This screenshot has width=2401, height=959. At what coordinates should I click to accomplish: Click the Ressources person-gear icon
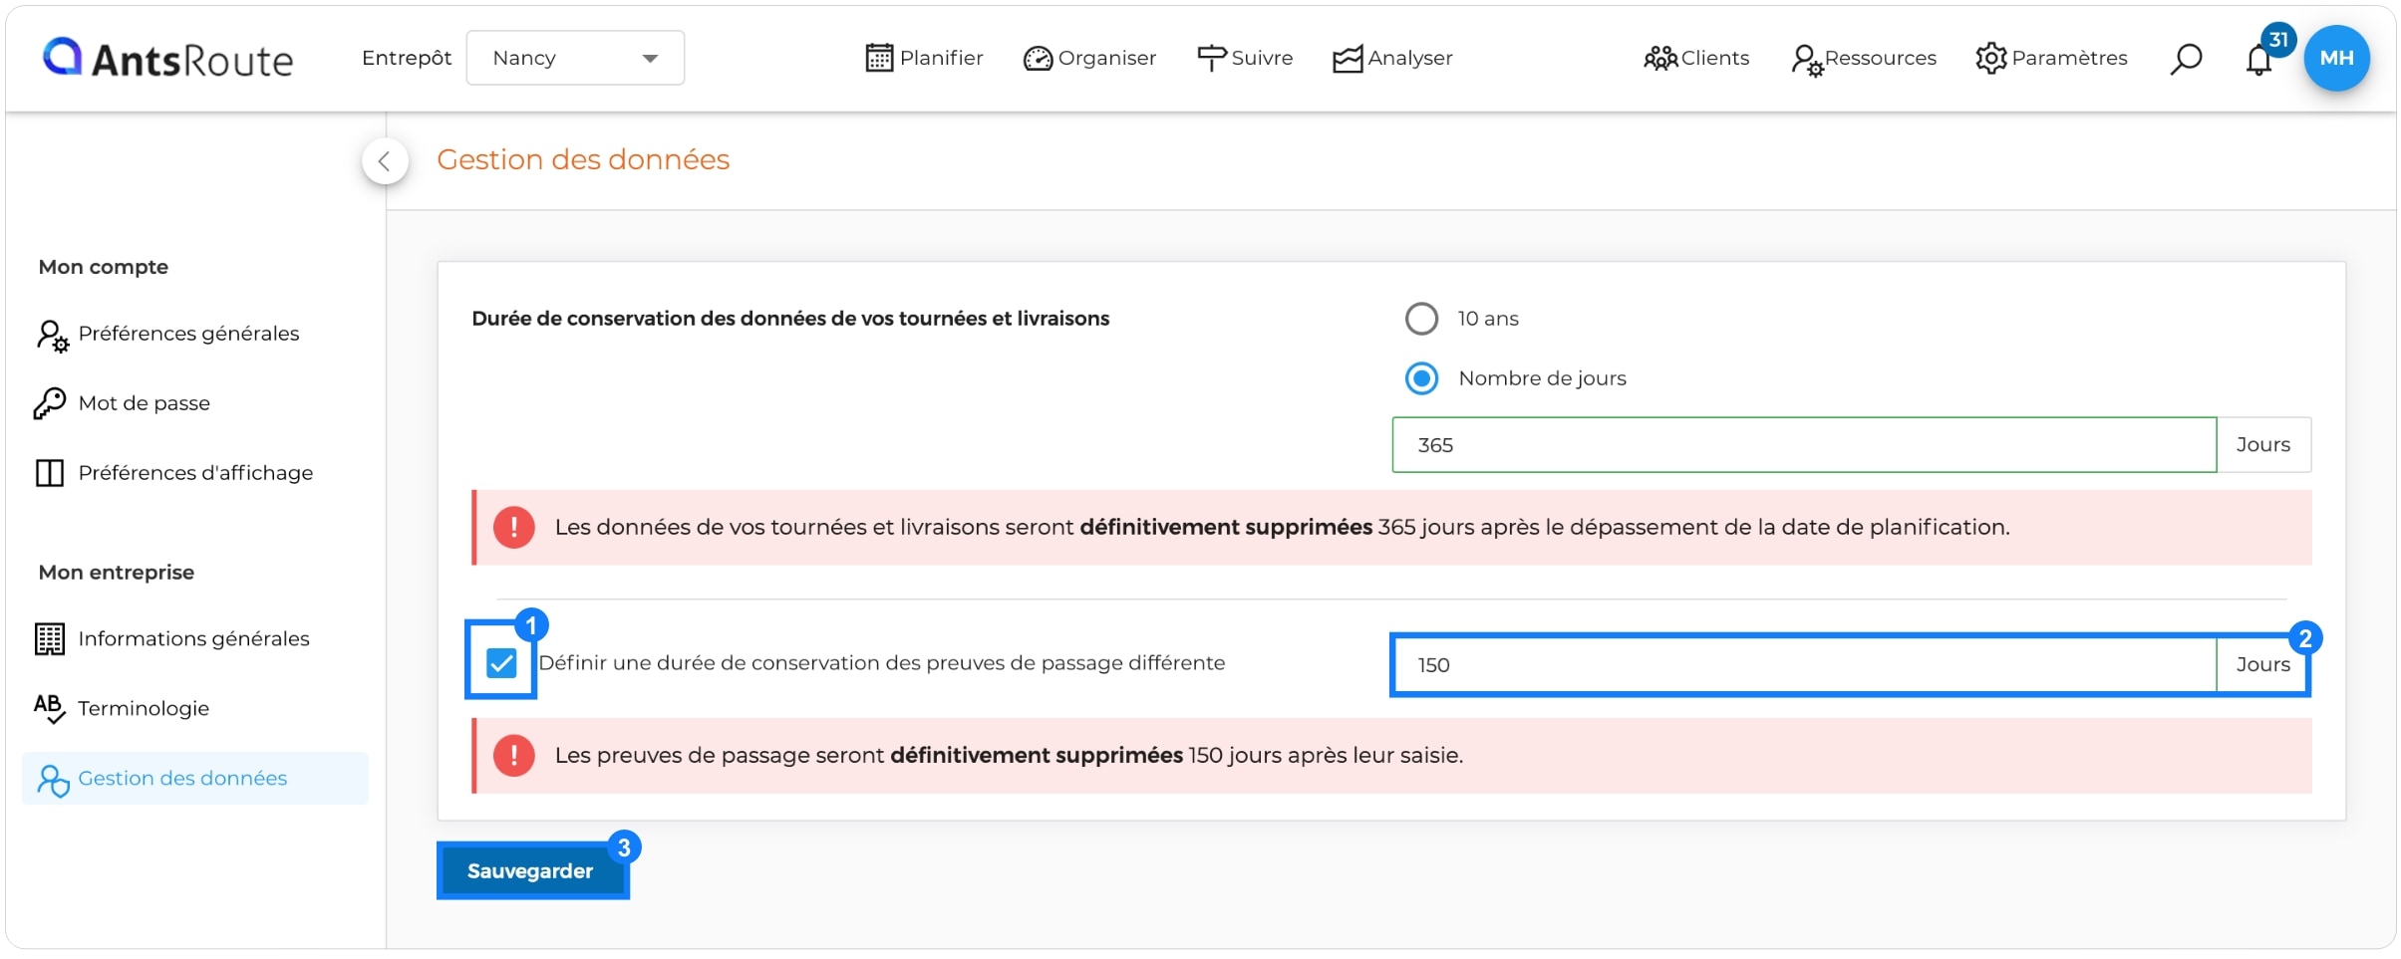1807,60
